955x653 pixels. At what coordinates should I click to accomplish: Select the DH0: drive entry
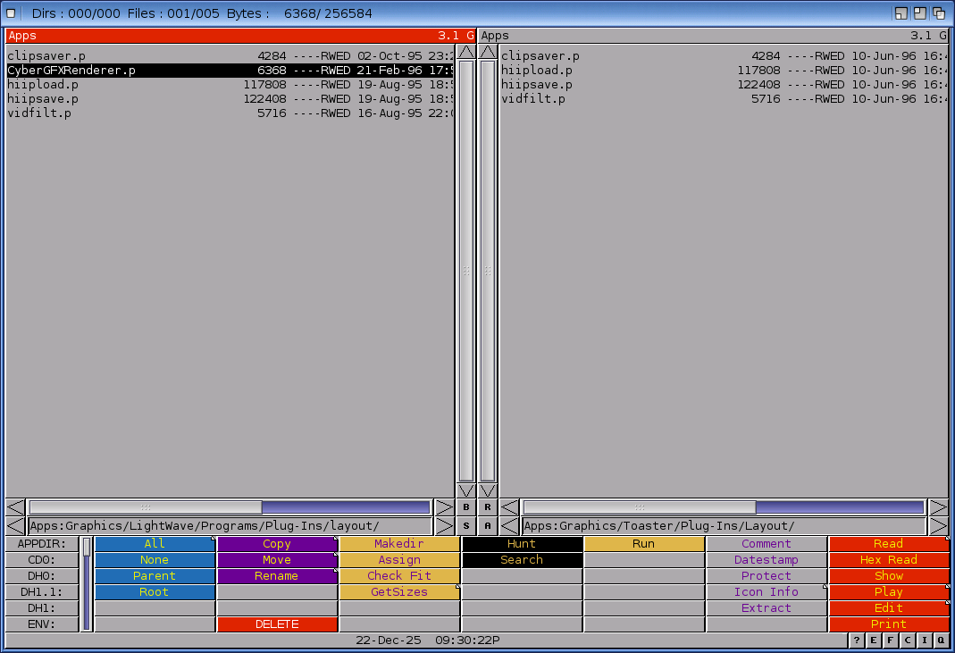(x=41, y=576)
